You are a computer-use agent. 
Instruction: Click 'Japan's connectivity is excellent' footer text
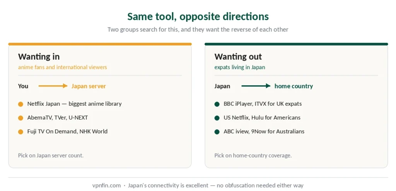[168, 186]
